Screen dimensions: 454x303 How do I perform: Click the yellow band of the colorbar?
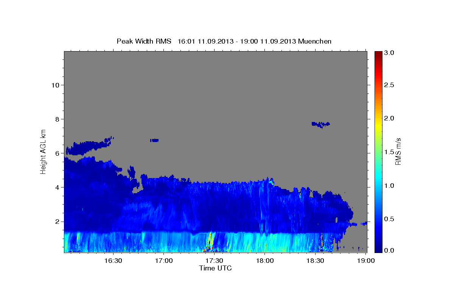click(378, 125)
